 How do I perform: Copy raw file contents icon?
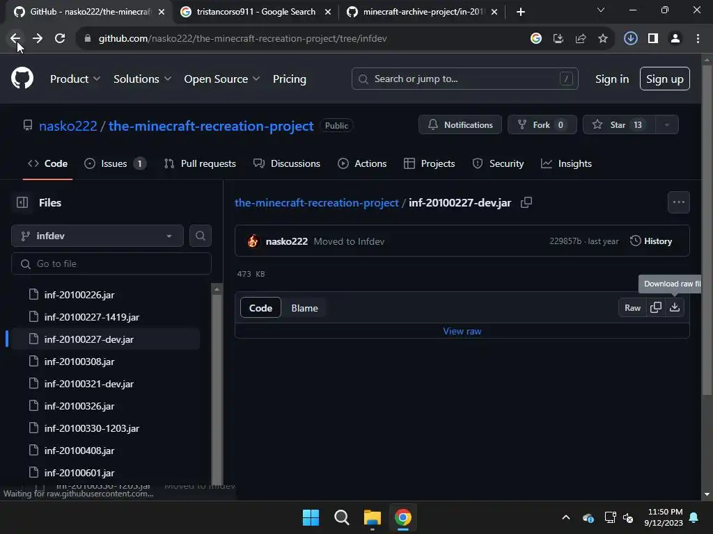[656, 307]
